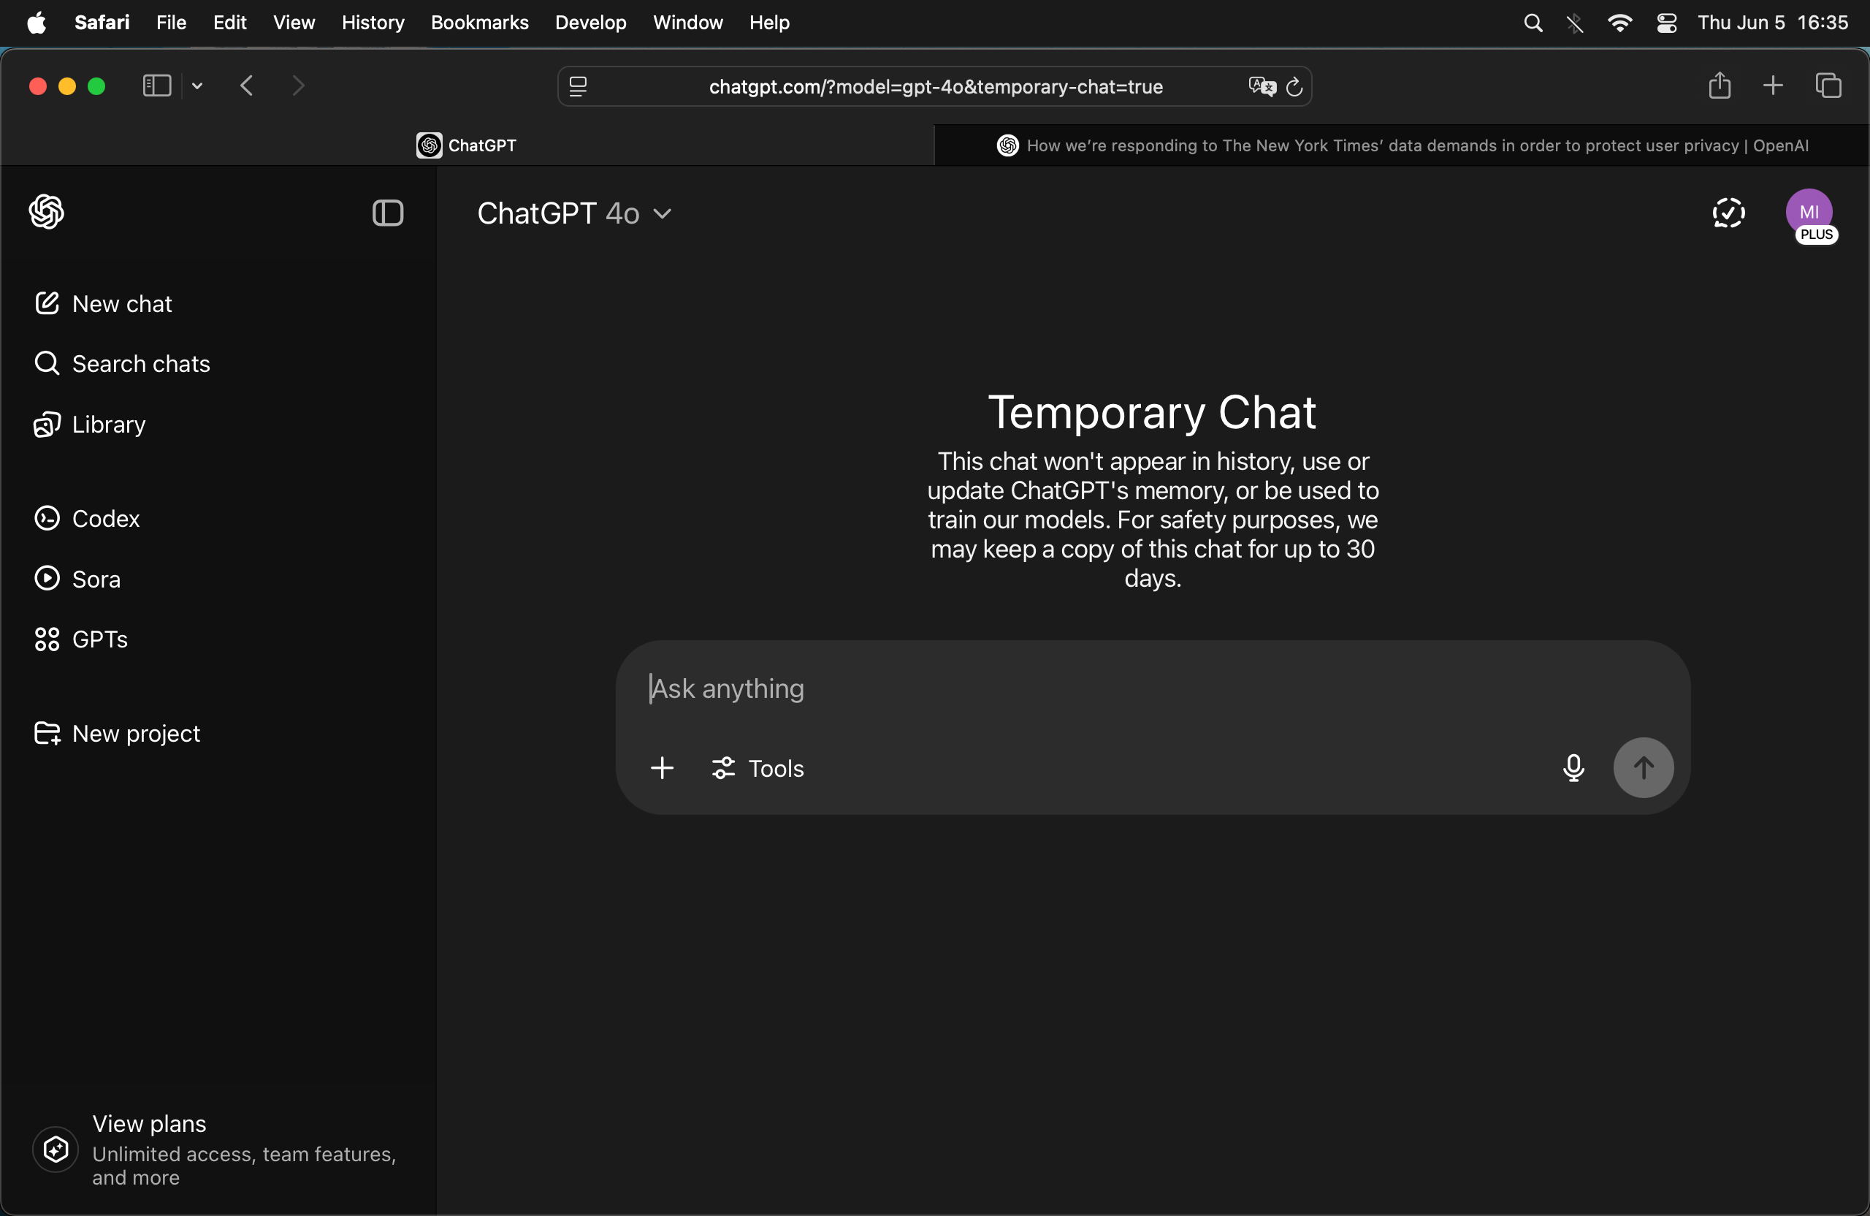The width and height of the screenshot is (1870, 1216).
Task: Click the Temporary Chat heading
Action: 1152,412
